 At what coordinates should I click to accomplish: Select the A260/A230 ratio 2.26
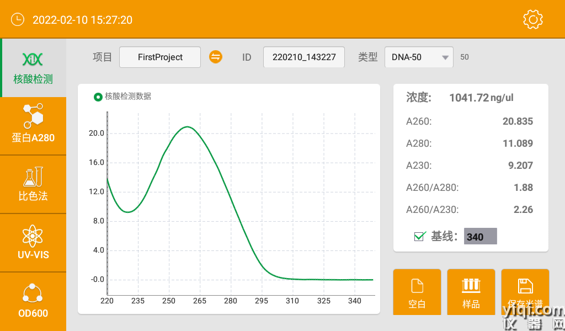pyautogui.click(x=523, y=209)
